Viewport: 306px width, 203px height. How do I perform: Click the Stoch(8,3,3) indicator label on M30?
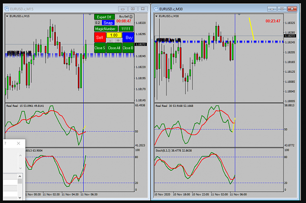click(x=174, y=150)
